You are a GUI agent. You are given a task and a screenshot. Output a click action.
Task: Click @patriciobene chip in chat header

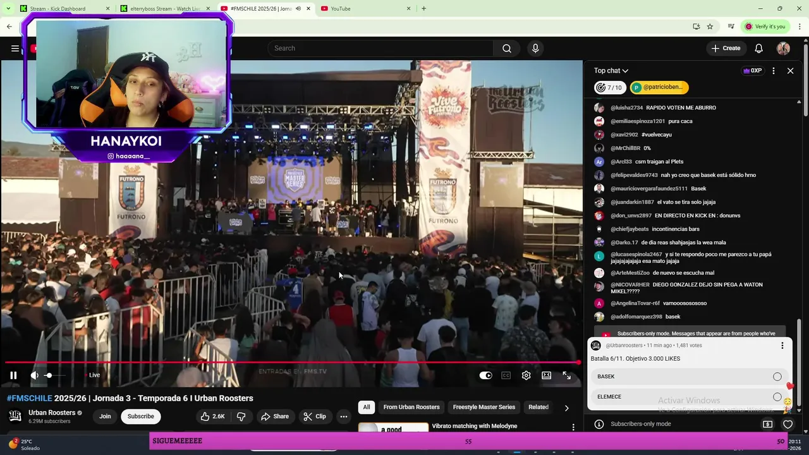tap(659, 87)
